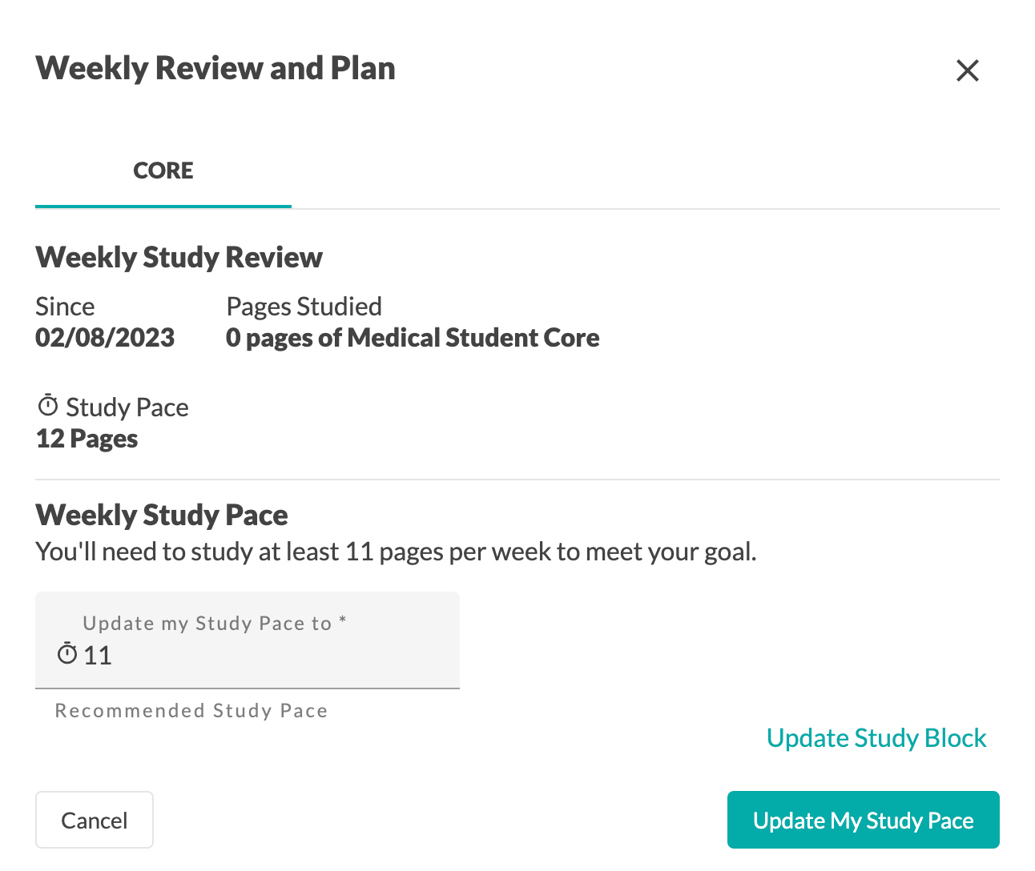Open the Update Study Block link
Viewport: 1035px width, 871px height.
pyautogui.click(x=876, y=737)
